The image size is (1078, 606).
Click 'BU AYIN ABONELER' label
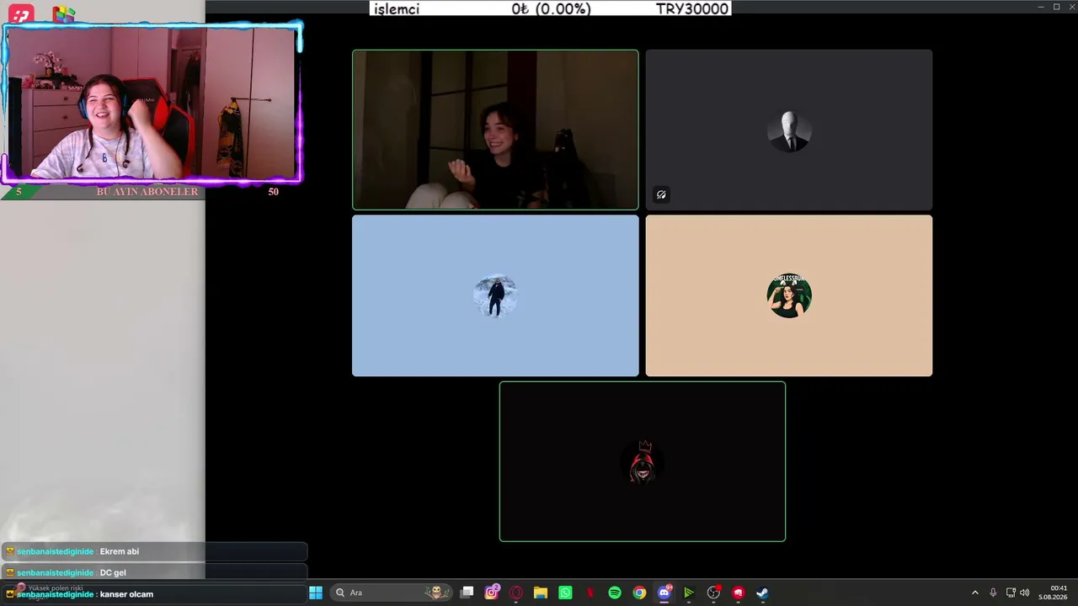[147, 192]
